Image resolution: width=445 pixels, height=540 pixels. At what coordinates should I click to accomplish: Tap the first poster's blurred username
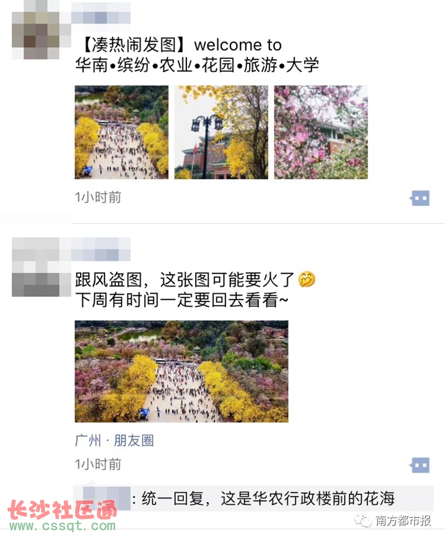pyautogui.click(x=101, y=13)
